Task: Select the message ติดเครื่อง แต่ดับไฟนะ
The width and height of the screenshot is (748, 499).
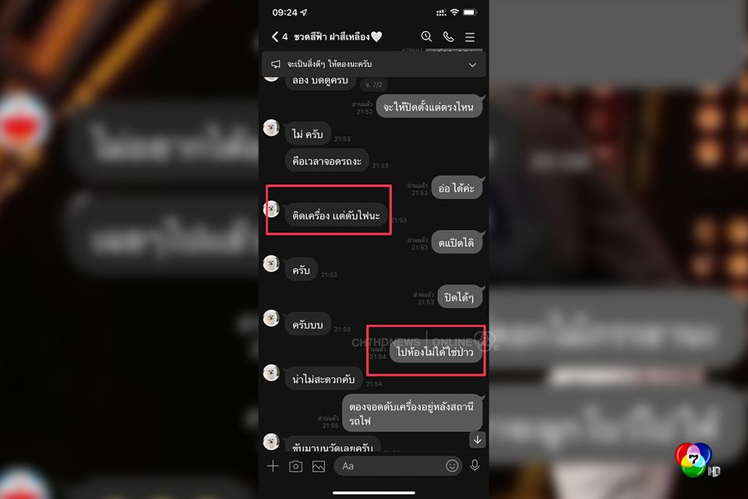Action: click(x=336, y=215)
